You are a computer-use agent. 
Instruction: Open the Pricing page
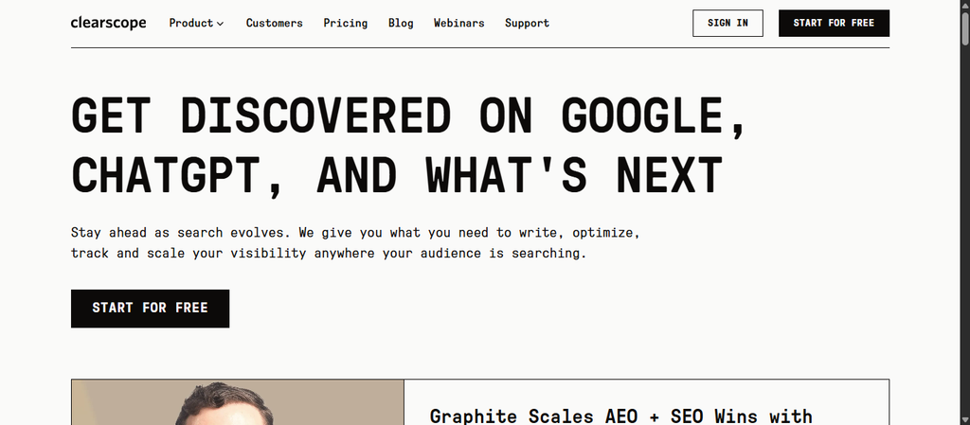[345, 23]
